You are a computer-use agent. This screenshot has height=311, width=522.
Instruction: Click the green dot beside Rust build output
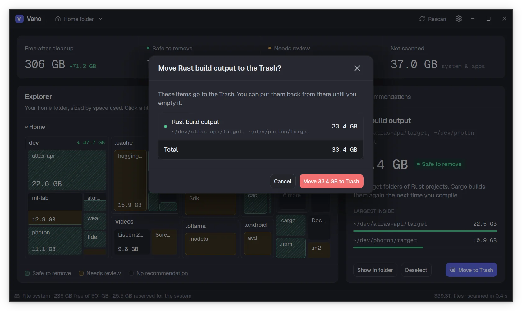[x=165, y=127]
